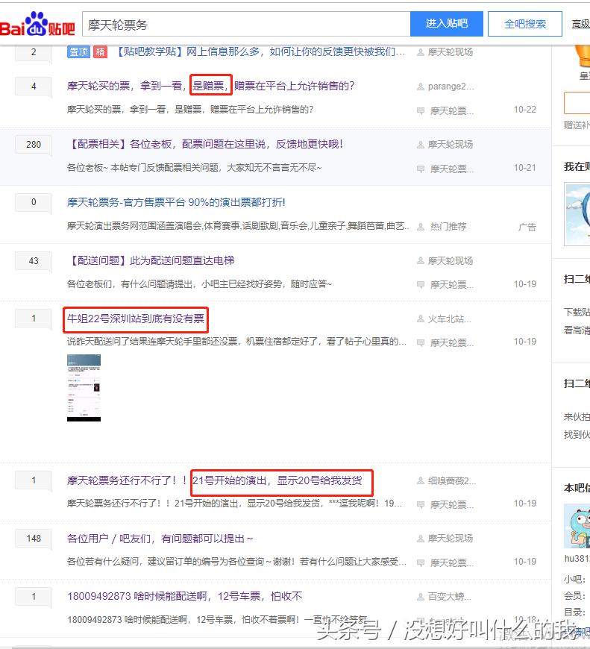Click the 广告 label
This screenshot has width=590, height=649.
point(527,227)
